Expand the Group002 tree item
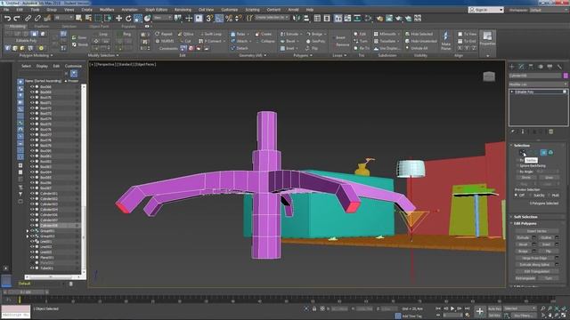Image resolution: width=570 pixels, height=320 pixels. tap(28, 236)
